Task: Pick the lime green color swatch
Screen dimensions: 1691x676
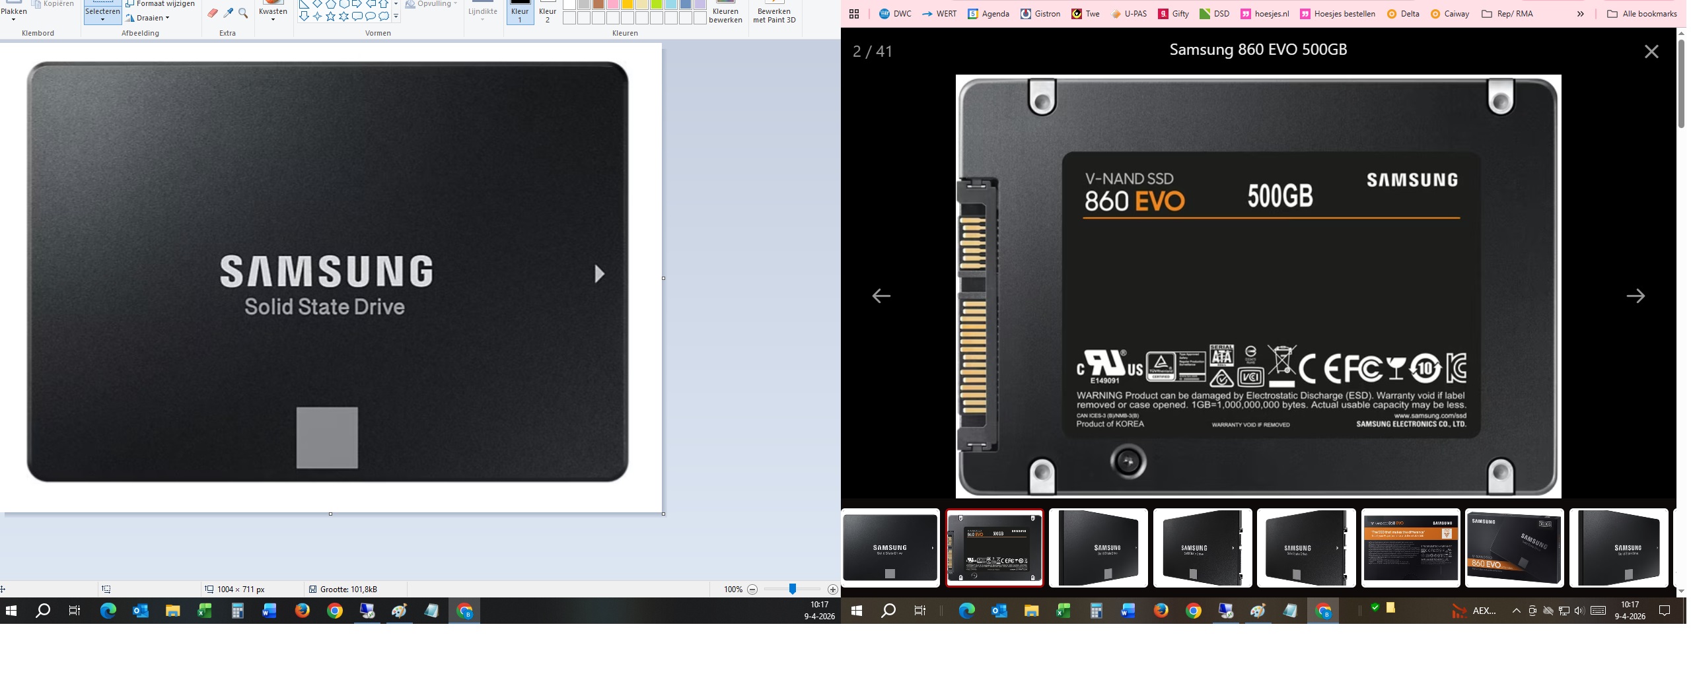Action: pyautogui.click(x=657, y=4)
